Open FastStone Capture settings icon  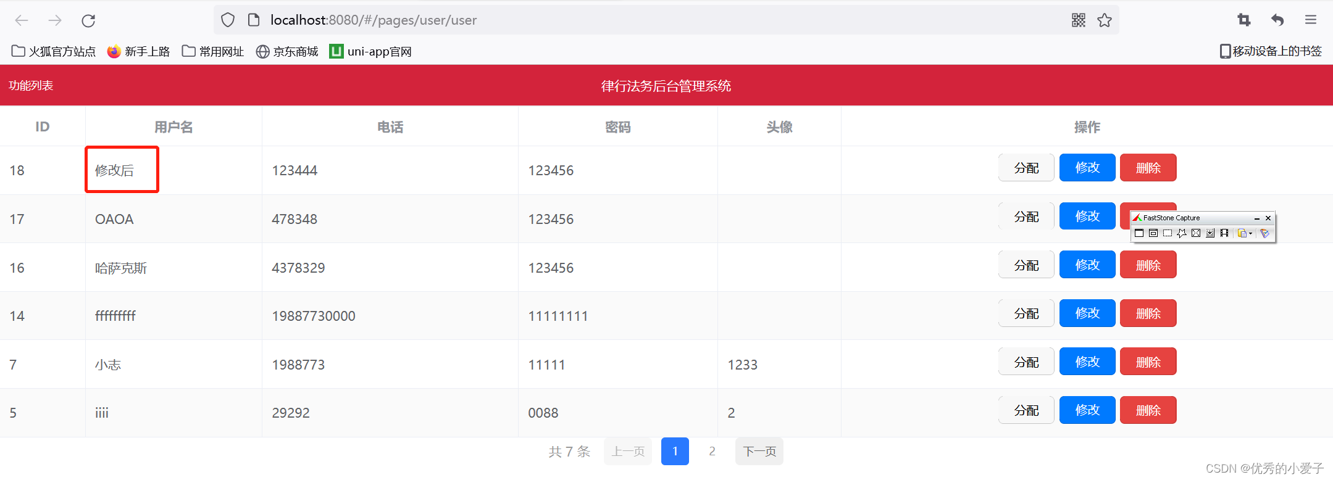[1264, 233]
